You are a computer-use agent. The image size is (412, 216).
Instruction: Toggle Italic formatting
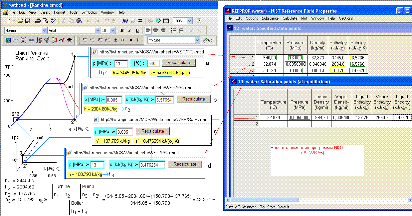[x=129, y=31]
